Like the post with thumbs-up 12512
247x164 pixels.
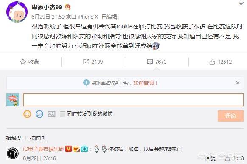coord(212,62)
